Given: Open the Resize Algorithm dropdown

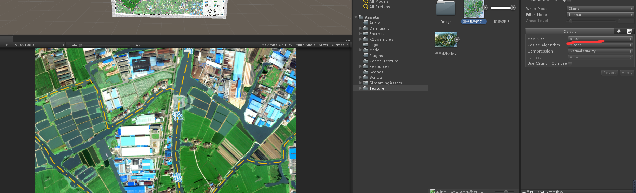Looking at the screenshot, I should [600, 45].
